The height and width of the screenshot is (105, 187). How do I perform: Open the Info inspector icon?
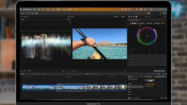click(136, 17)
